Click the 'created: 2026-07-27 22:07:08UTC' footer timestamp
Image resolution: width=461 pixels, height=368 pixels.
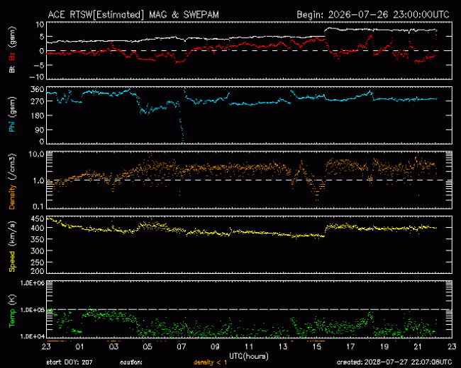tap(394, 362)
